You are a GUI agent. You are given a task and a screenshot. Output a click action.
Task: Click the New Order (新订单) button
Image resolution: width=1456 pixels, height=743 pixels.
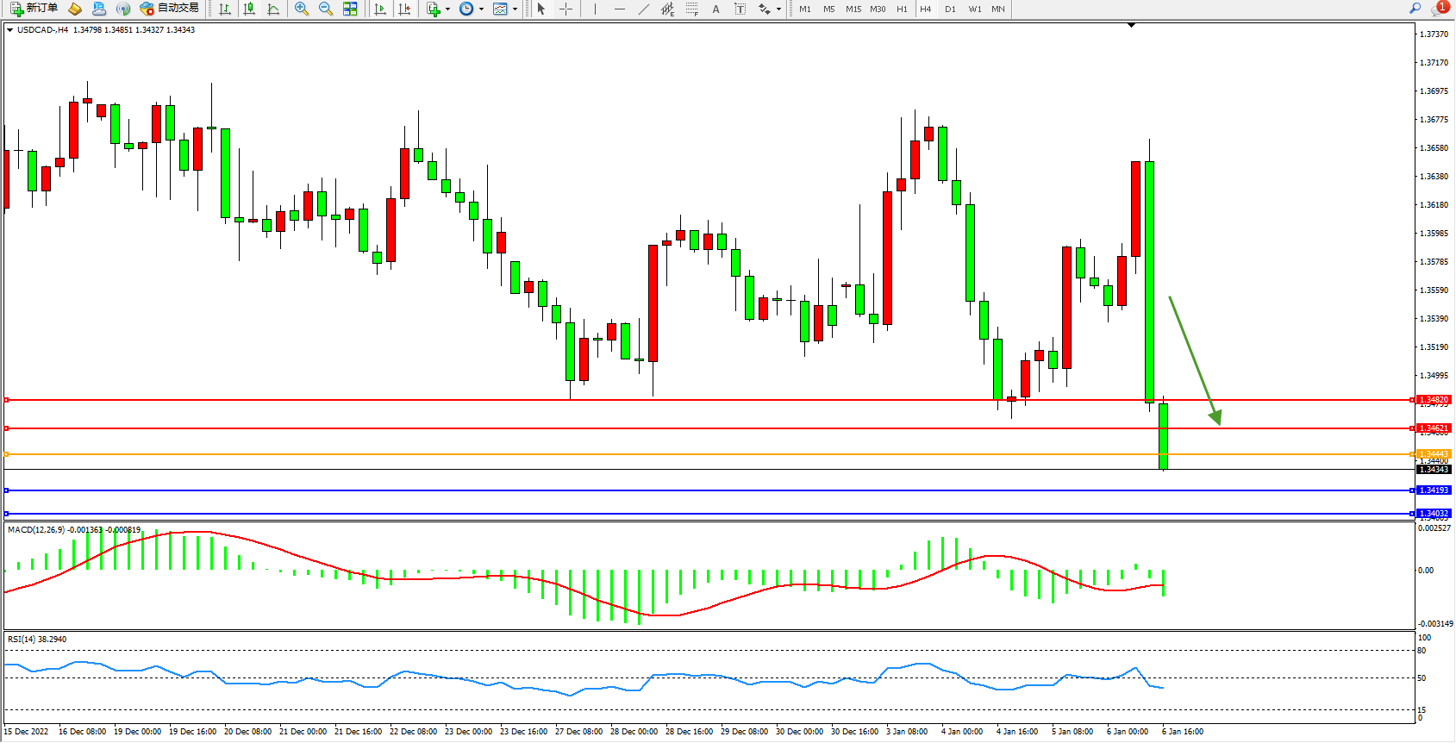pos(34,9)
